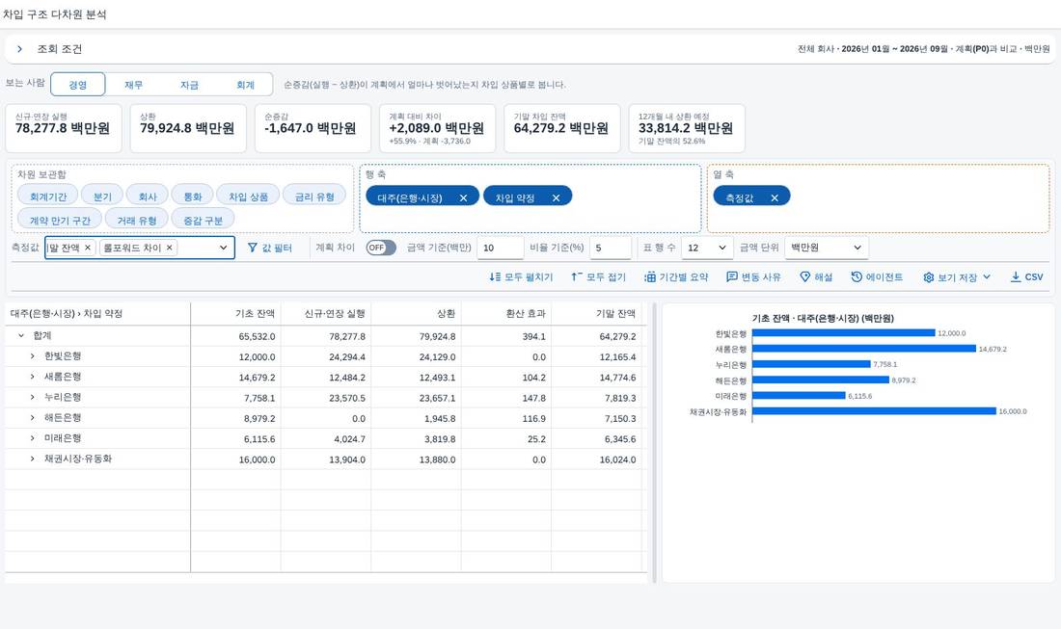Edit the 금액 기준(백만) input field
This screenshot has width=1061, height=629.
pos(500,248)
